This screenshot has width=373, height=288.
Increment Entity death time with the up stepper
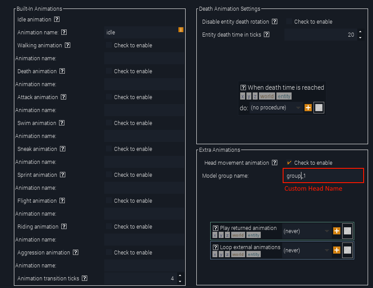tap(359, 32)
